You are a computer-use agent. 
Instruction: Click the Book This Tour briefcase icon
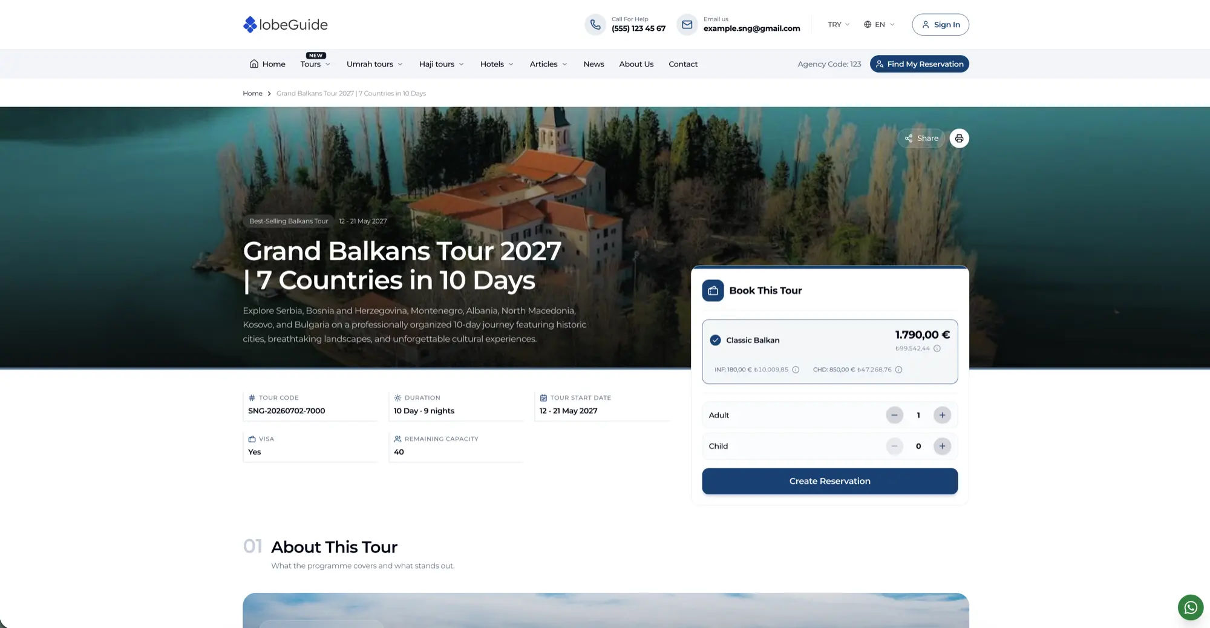click(x=713, y=290)
